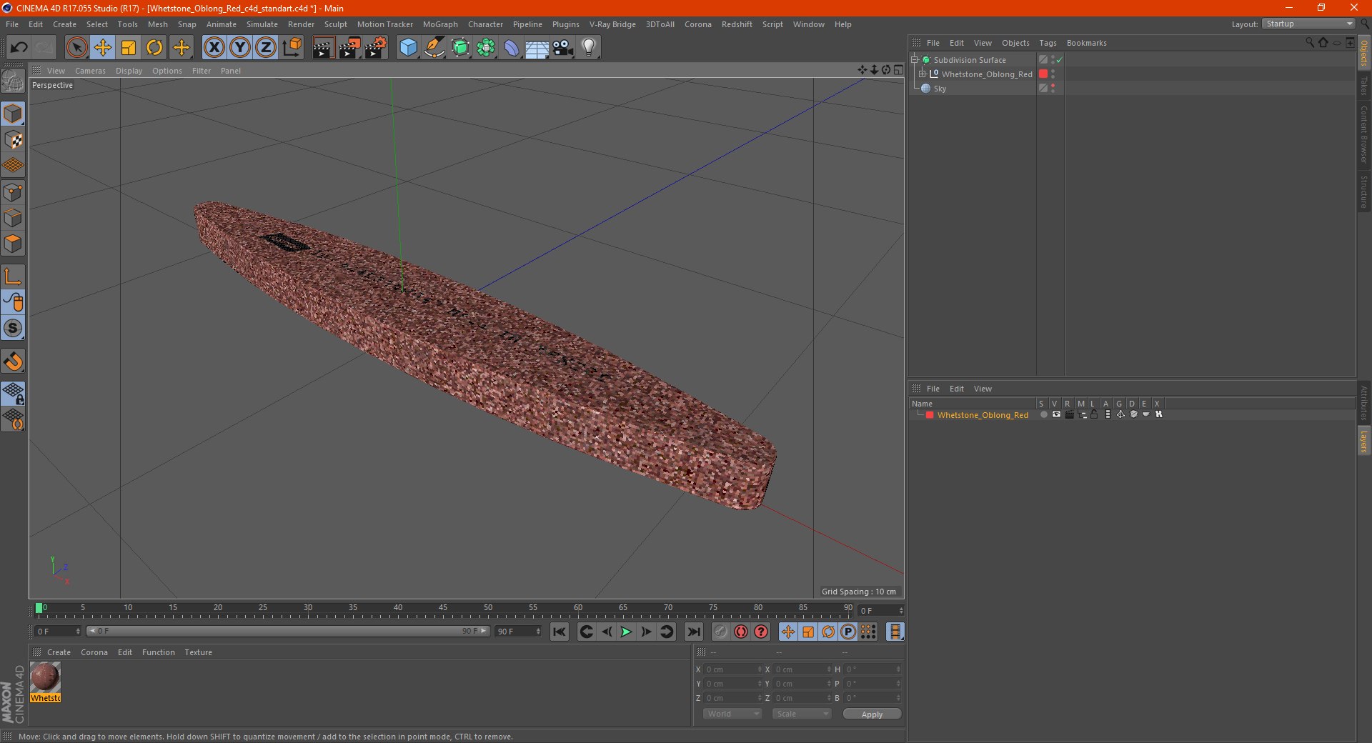Add subdivision surface generator icon
Screen dimensions: 1372x743
click(x=460, y=48)
